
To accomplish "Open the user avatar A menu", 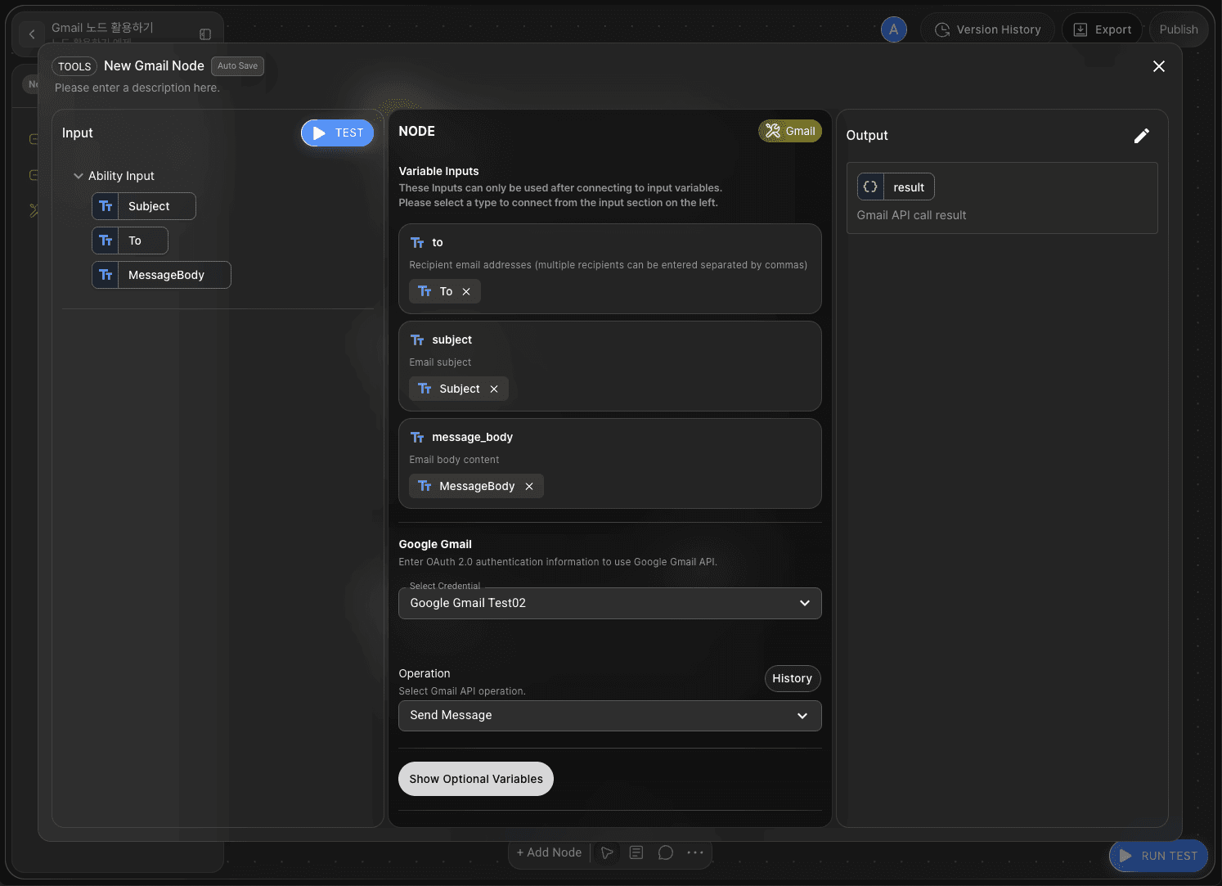I will pyautogui.click(x=894, y=29).
